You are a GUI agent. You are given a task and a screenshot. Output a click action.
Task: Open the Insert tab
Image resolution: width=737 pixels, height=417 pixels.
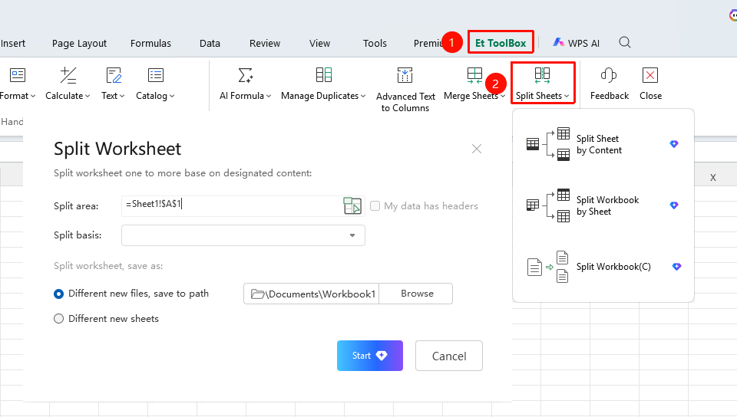pyautogui.click(x=13, y=43)
